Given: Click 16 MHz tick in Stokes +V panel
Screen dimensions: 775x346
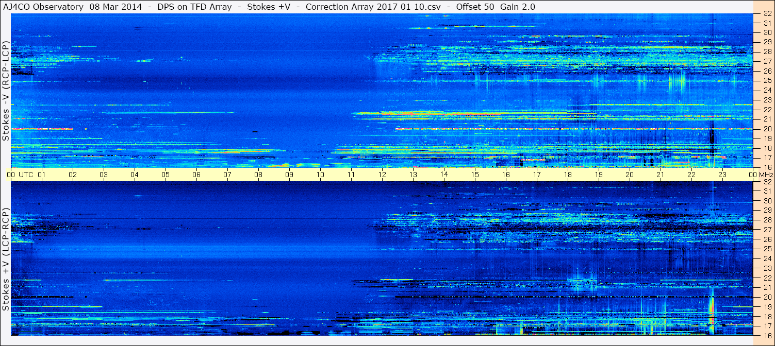Looking at the screenshot, I should [x=767, y=335].
